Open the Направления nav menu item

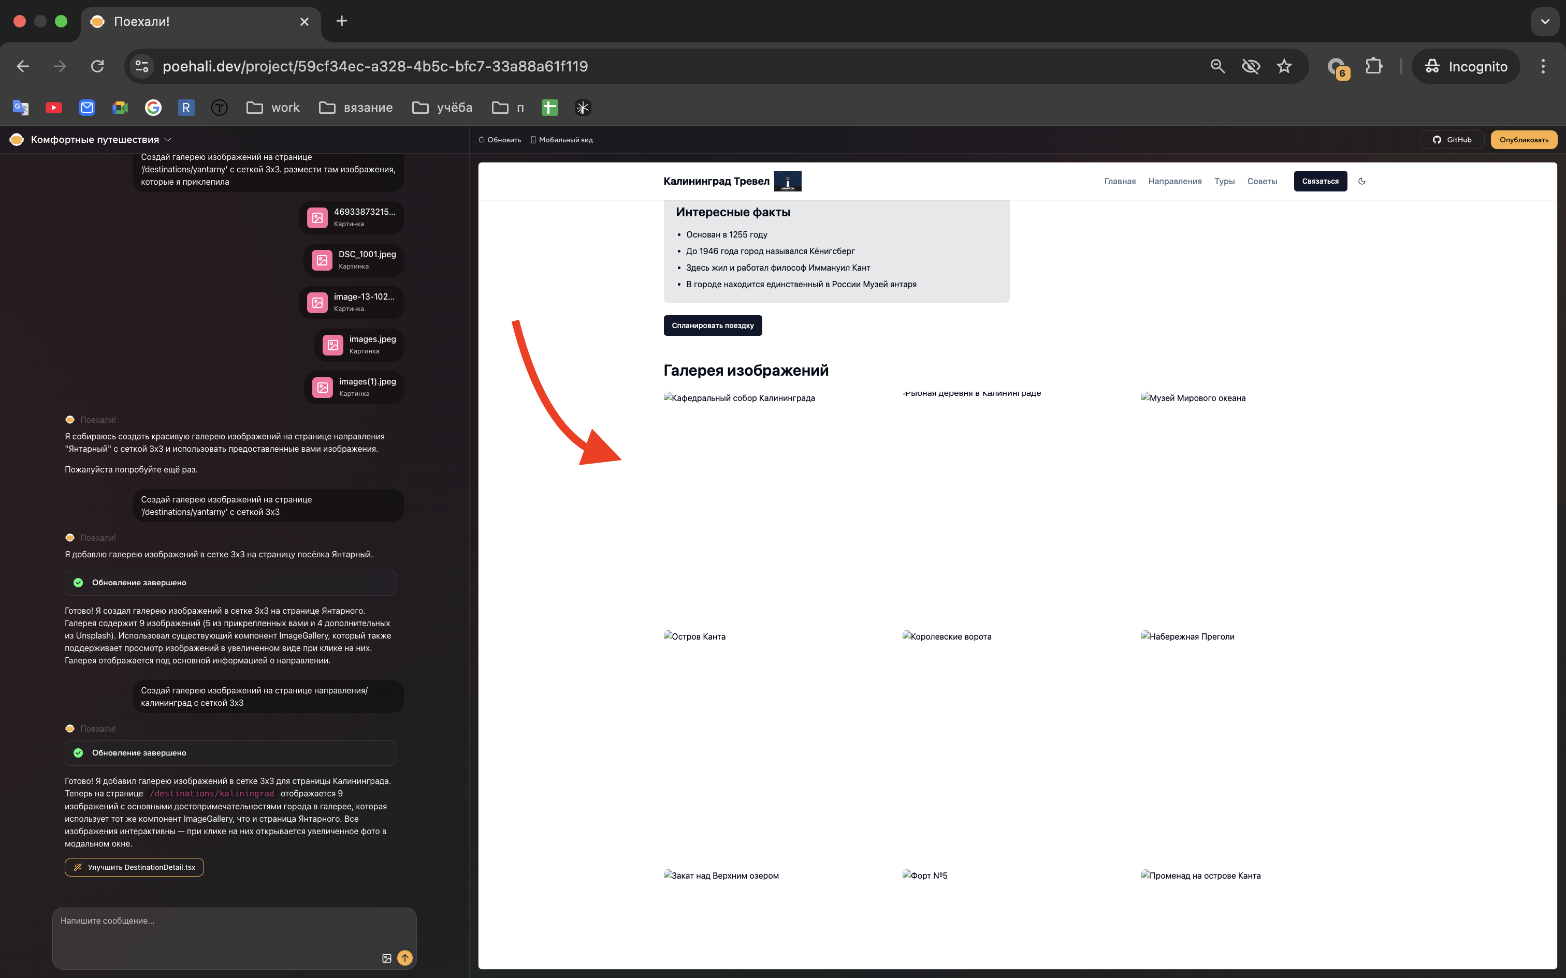1174,181
